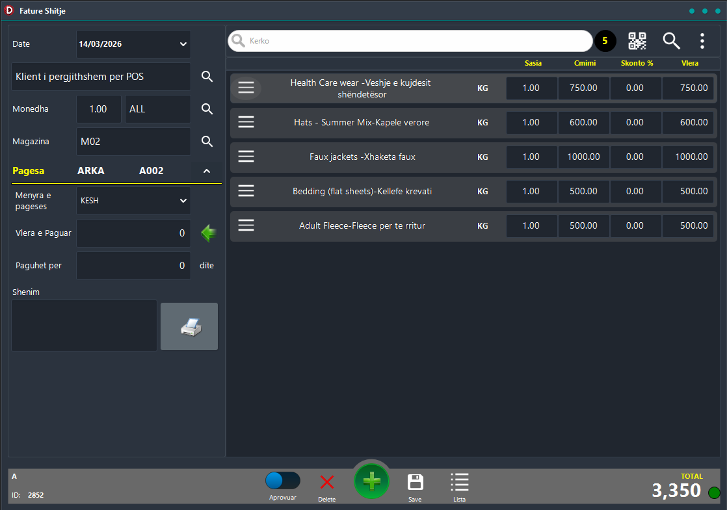Click the green plus add button
The height and width of the screenshot is (510, 727).
click(x=371, y=481)
